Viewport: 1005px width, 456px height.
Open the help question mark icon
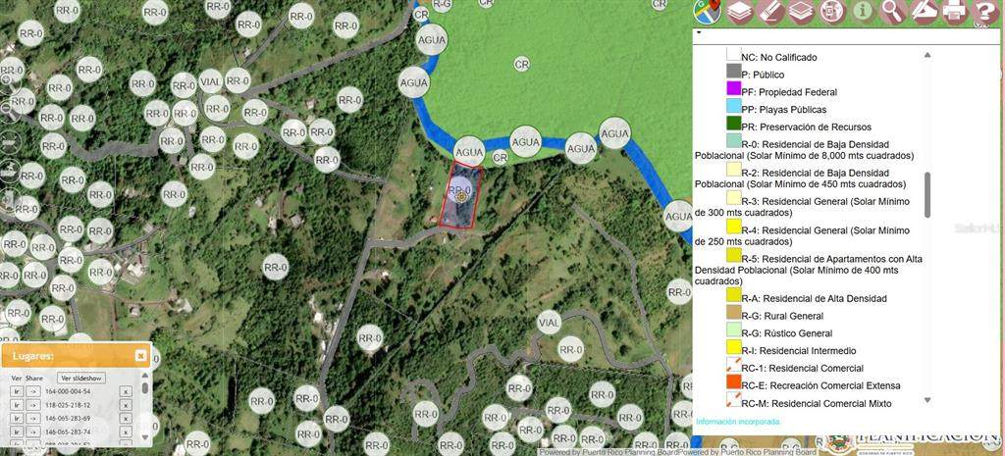(x=984, y=12)
